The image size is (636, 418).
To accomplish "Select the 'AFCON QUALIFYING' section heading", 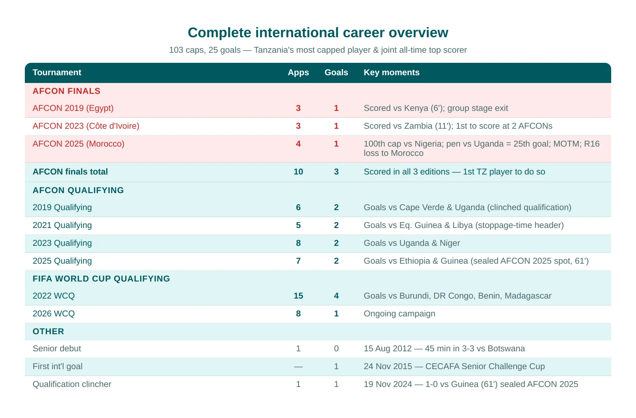I will pyautogui.click(x=78, y=190).
